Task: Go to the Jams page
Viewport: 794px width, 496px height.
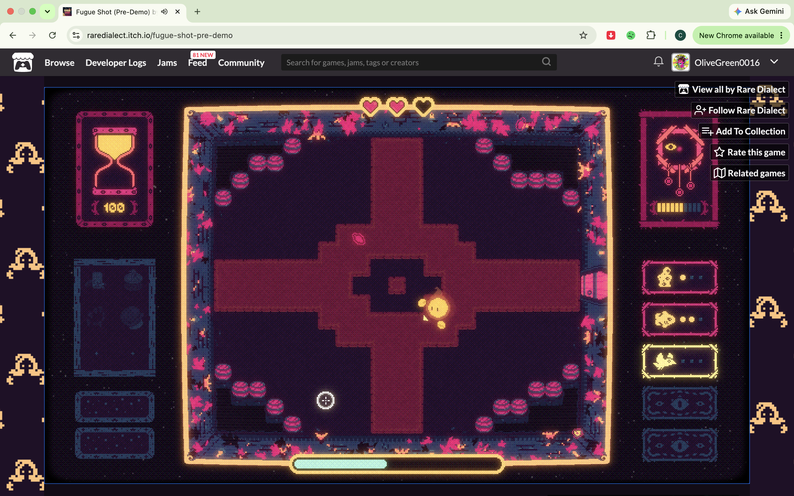Action: tap(167, 62)
